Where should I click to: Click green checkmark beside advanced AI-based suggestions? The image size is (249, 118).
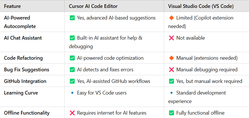pyautogui.click(x=72, y=18)
